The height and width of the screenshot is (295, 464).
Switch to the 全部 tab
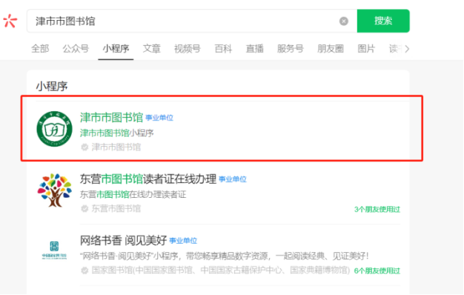coord(40,48)
